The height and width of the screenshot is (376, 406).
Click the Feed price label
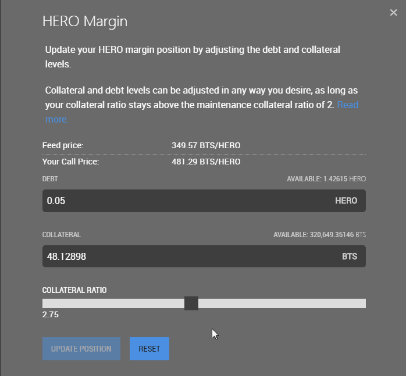click(63, 145)
